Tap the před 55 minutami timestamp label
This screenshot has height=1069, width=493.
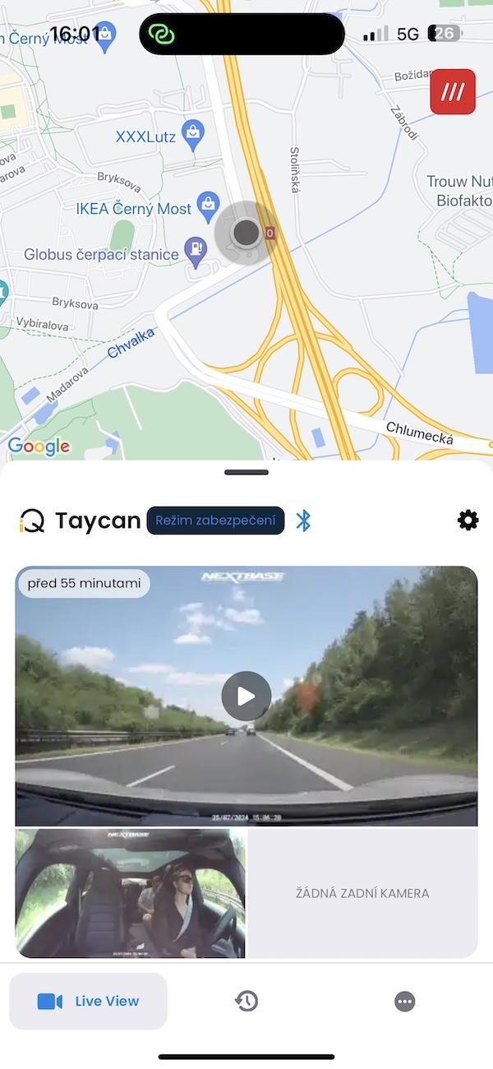point(85,583)
